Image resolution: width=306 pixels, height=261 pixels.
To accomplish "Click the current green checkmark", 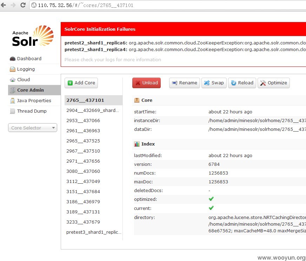I will tap(211, 208).
